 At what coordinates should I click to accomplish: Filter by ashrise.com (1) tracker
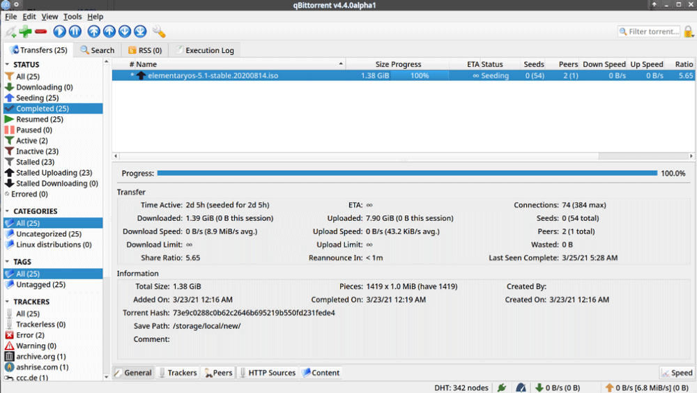click(53, 367)
